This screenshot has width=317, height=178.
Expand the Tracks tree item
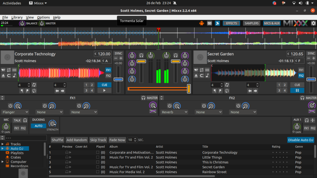(x=2, y=144)
